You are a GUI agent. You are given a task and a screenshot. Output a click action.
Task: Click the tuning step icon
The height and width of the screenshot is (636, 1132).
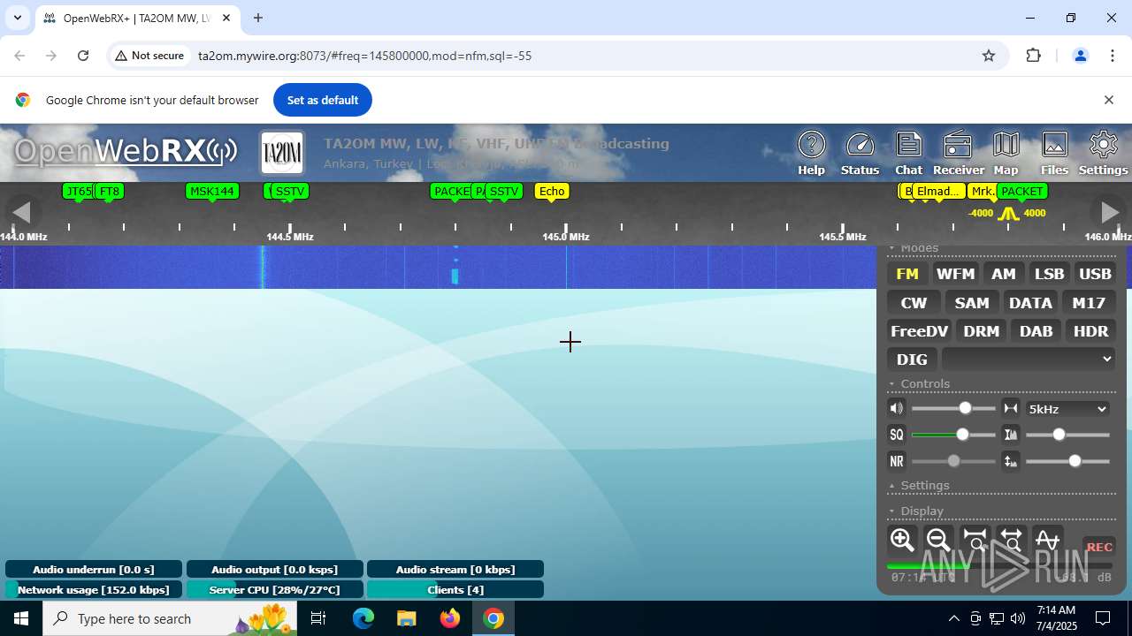(x=1011, y=408)
